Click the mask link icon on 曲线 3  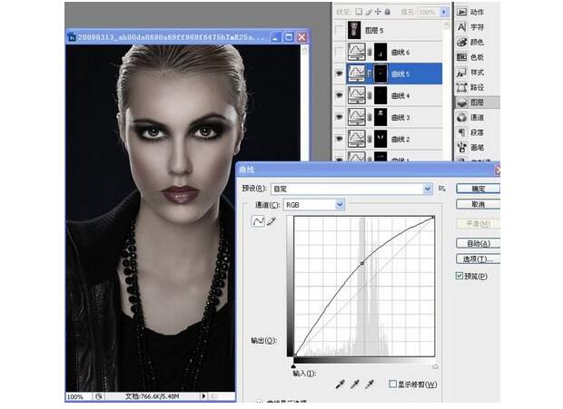[x=370, y=118]
